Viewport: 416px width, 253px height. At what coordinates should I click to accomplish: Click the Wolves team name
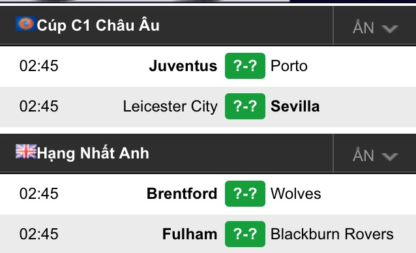(x=296, y=194)
